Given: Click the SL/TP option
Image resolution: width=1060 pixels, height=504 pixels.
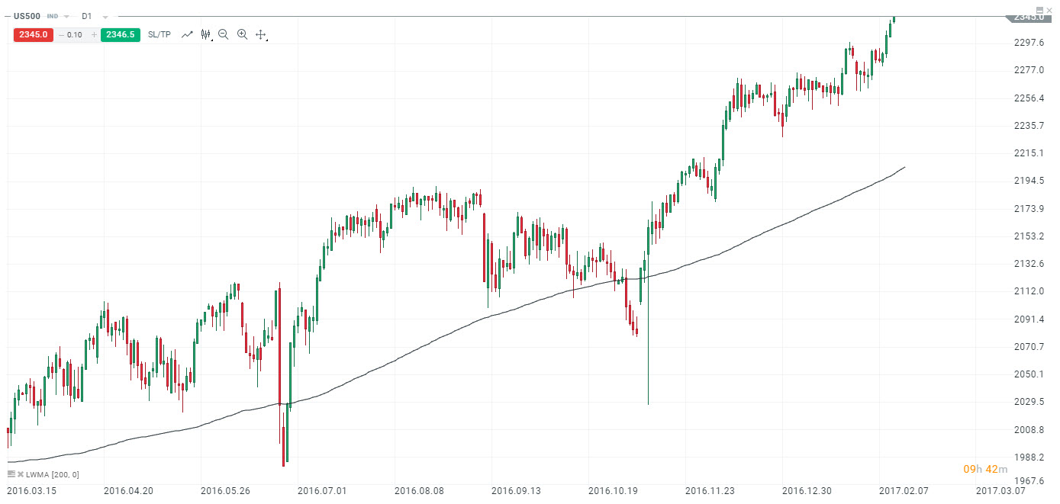Looking at the screenshot, I should [x=159, y=34].
